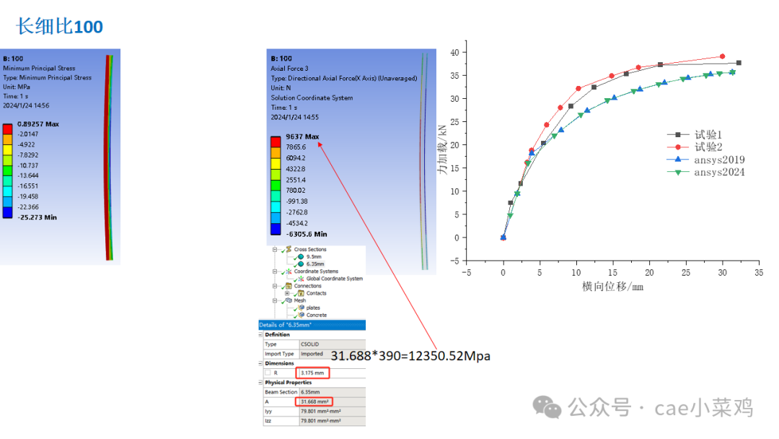Collapse the Dimensions details group

click(x=260, y=363)
